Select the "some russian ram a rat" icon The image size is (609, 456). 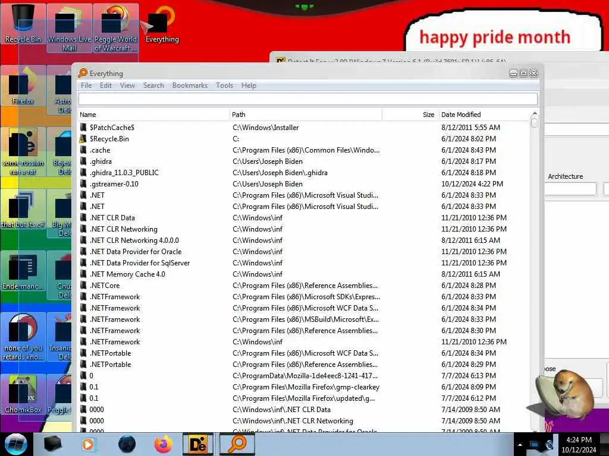pyautogui.click(x=23, y=152)
